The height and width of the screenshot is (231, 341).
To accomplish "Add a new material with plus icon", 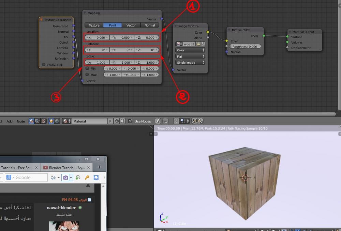I will 117,121.
